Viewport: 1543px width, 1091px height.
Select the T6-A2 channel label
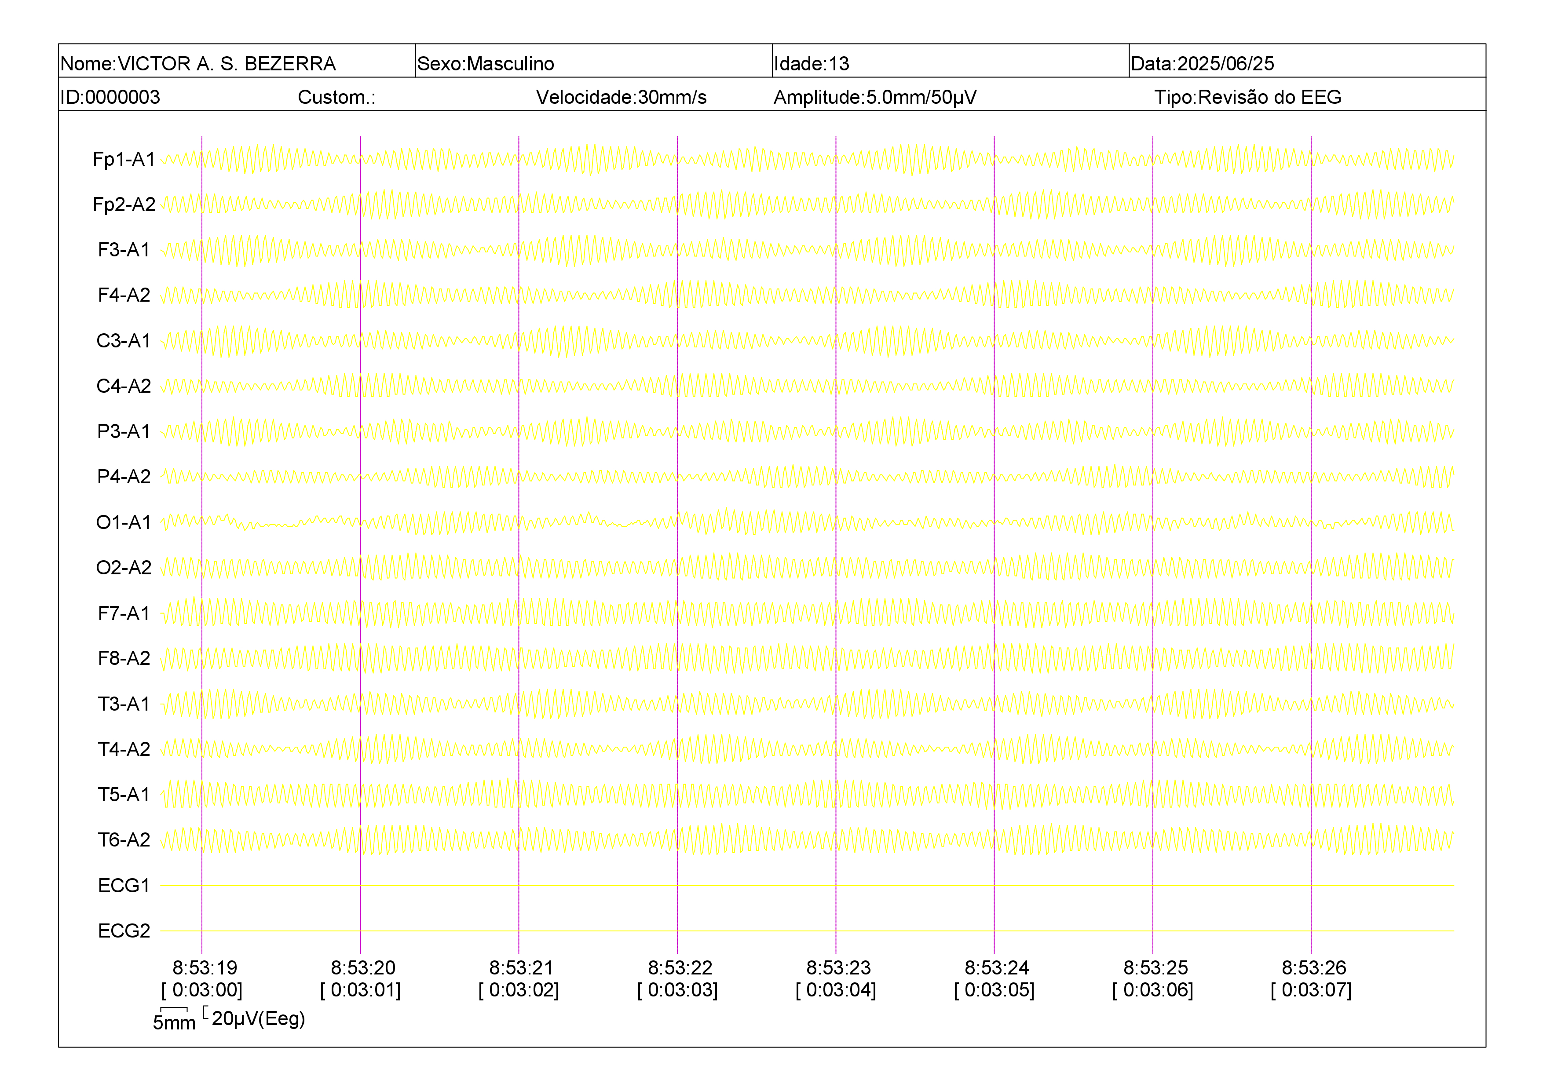(x=124, y=840)
